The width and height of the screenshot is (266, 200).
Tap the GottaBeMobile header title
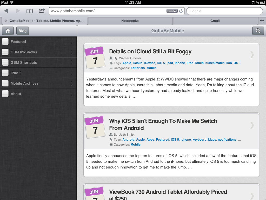[168, 31]
